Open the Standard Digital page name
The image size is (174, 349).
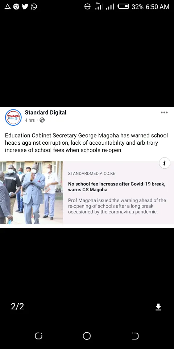pyautogui.click(x=46, y=113)
